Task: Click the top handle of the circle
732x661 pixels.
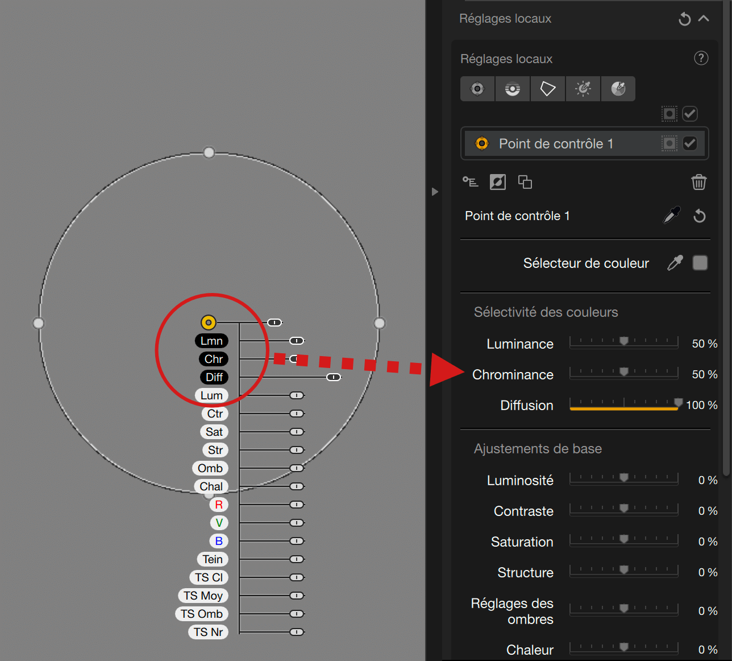Action: 209,152
